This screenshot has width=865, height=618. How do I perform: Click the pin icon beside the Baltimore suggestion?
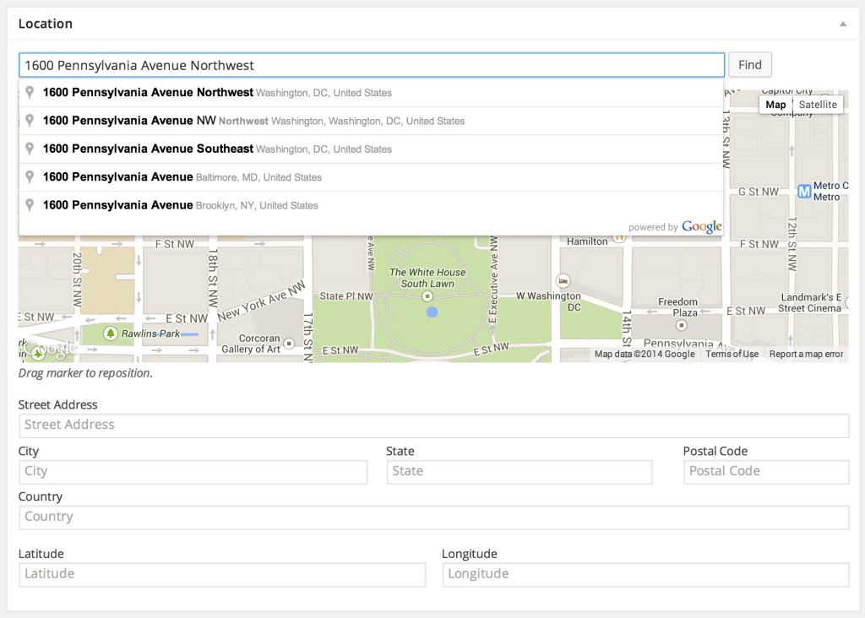30,177
